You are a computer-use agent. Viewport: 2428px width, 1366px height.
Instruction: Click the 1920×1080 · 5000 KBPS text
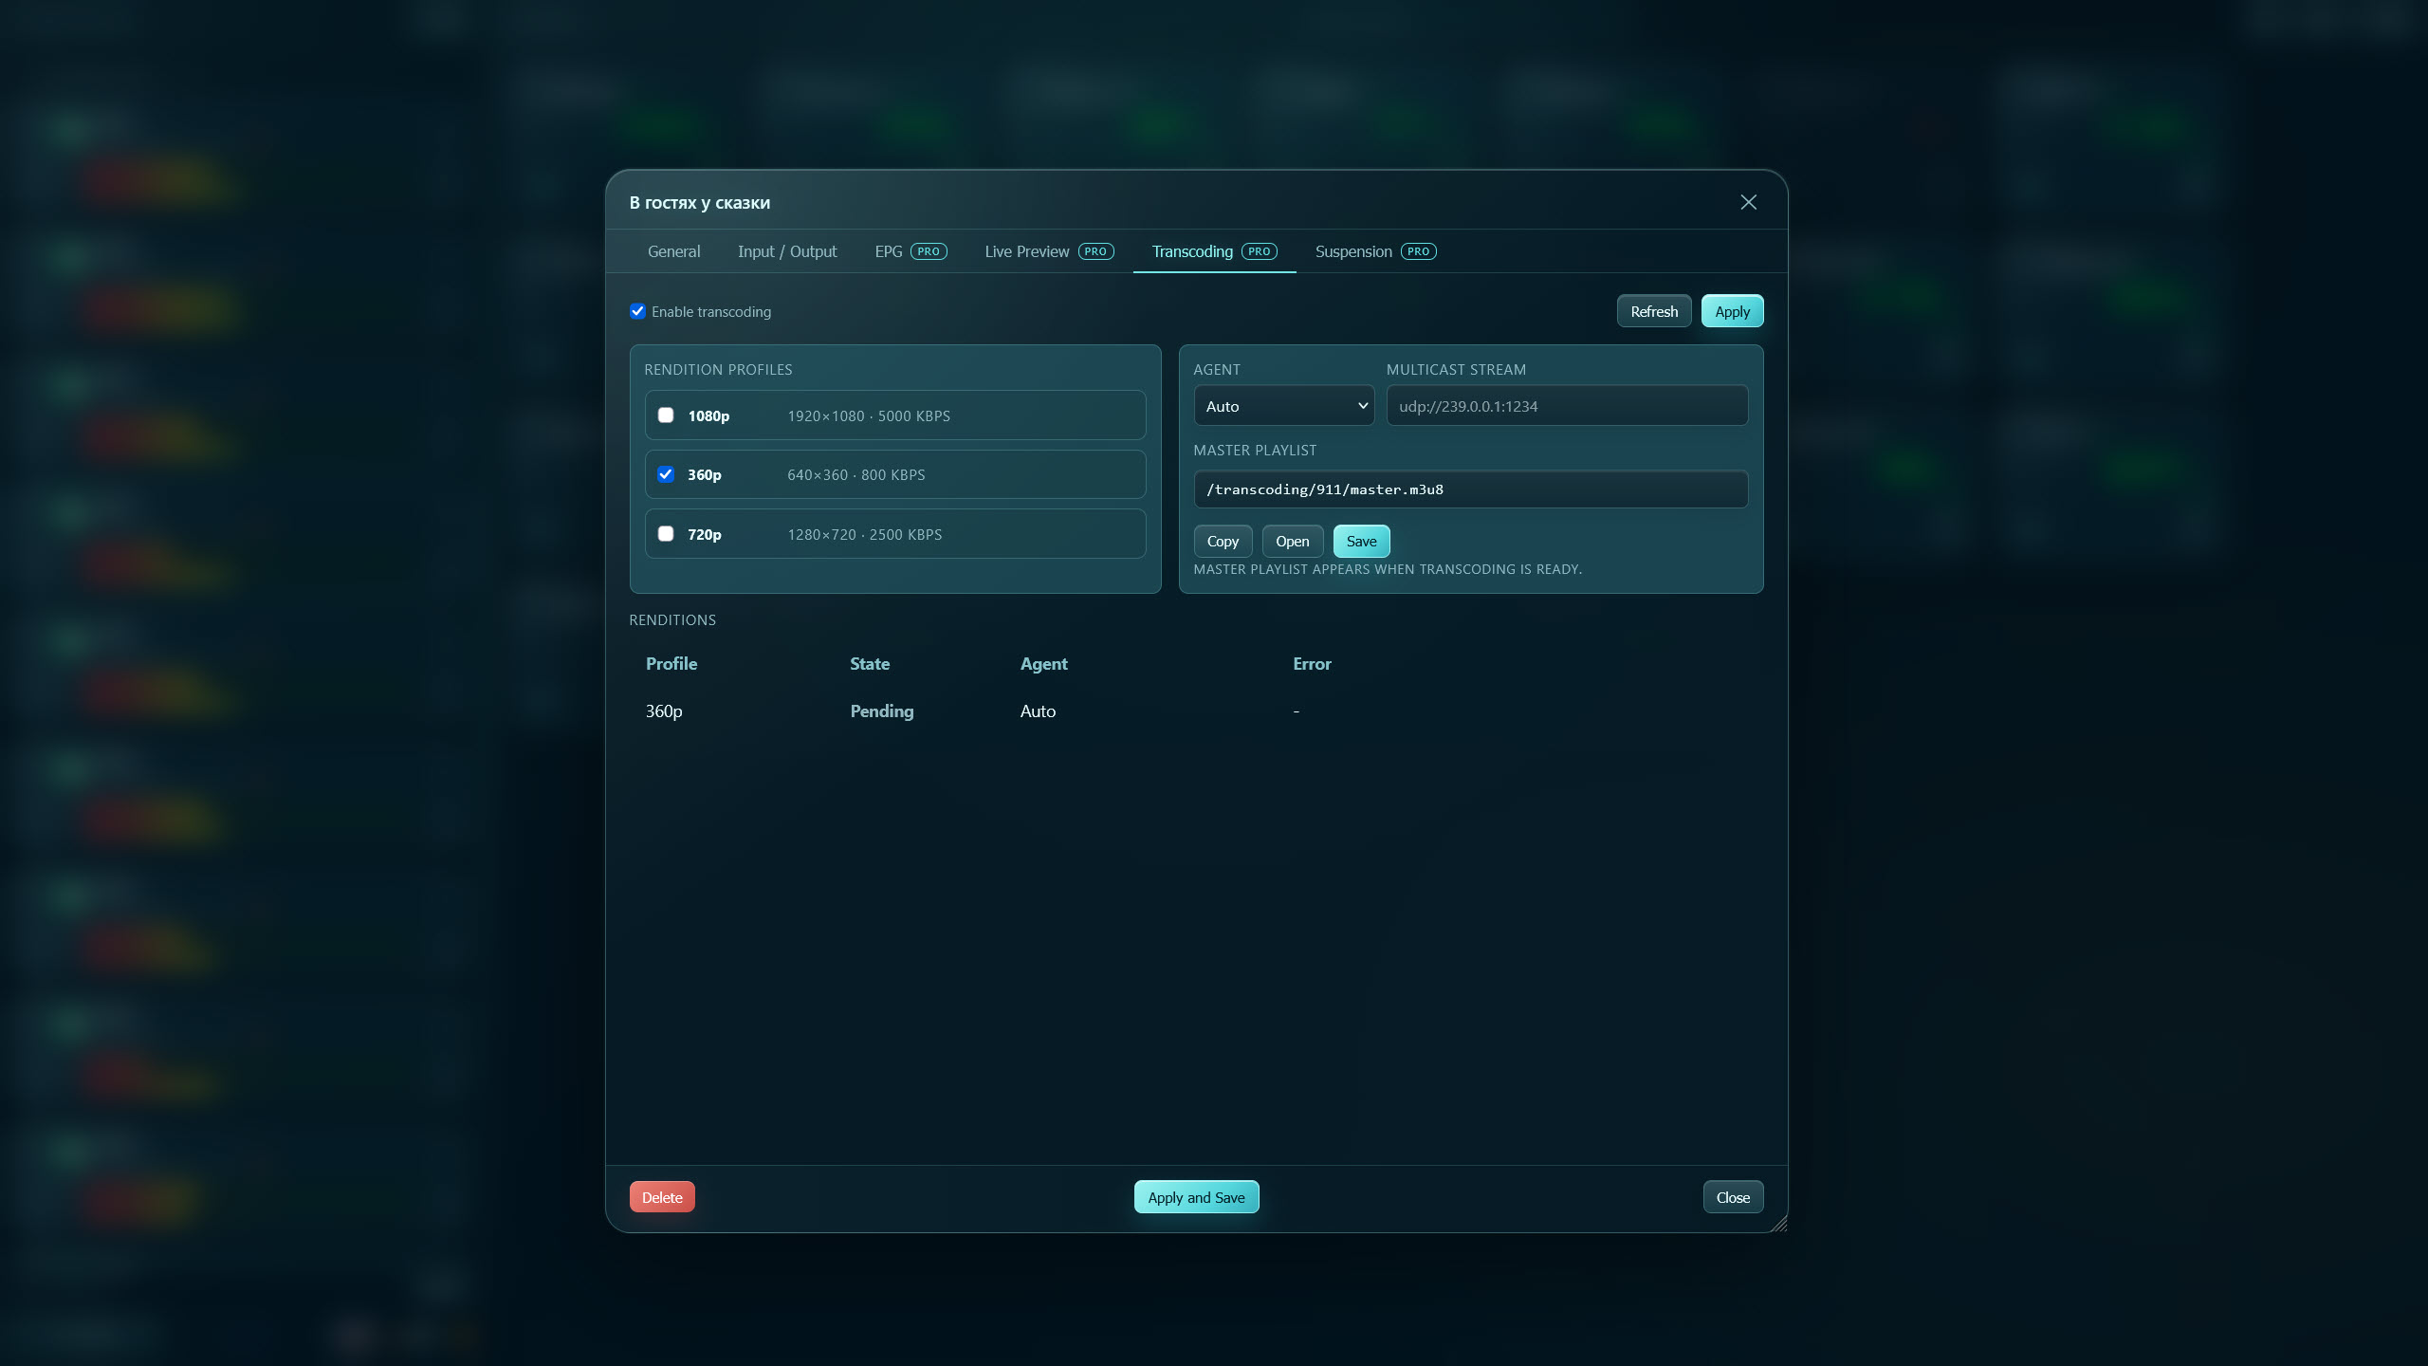[x=869, y=415]
